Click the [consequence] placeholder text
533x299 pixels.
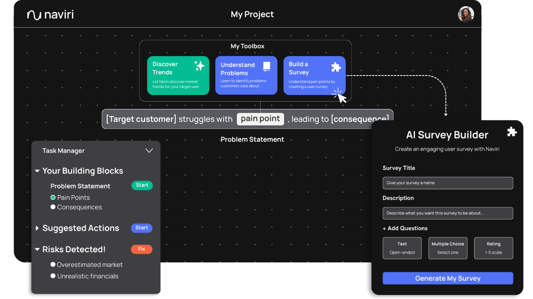pyautogui.click(x=360, y=119)
